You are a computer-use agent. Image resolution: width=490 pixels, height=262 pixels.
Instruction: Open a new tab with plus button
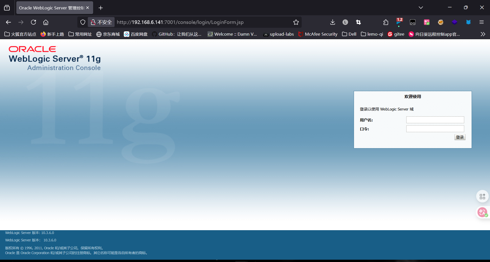(101, 8)
